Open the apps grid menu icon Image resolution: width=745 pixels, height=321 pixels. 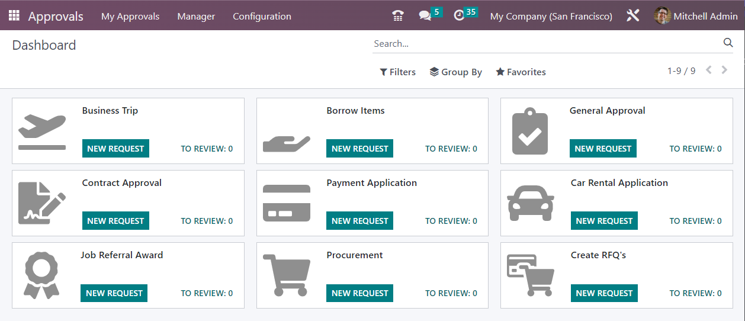click(x=14, y=16)
